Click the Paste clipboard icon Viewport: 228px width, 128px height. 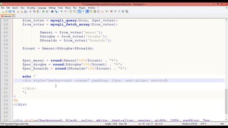click(38, 11)
